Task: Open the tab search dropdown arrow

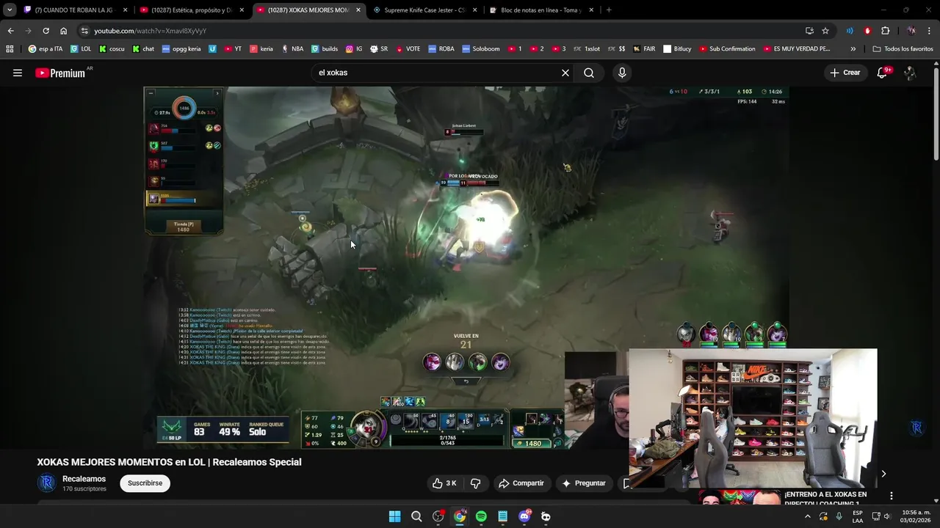Action: tap(9, 10)
